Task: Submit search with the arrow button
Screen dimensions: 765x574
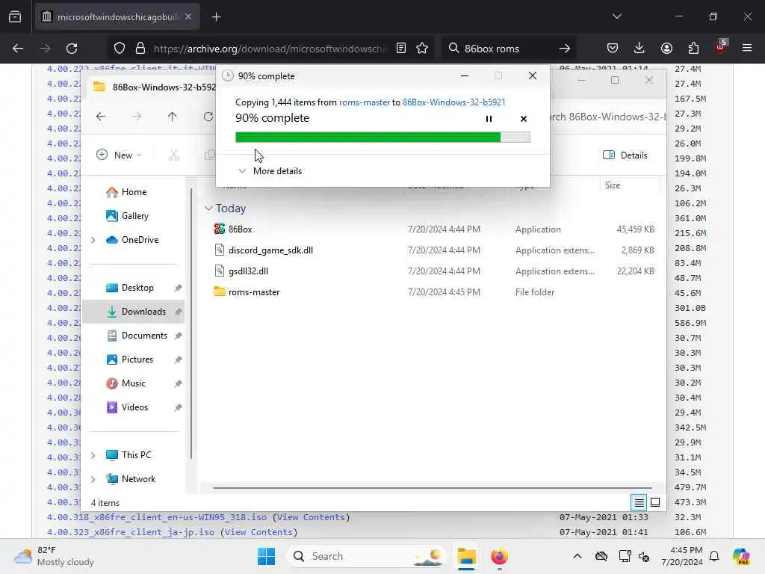Action: [x=565, y=49]
